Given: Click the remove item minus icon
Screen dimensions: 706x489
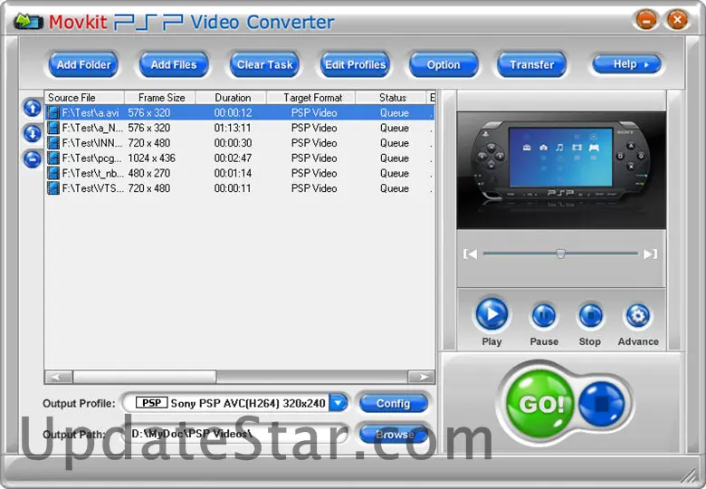Looking at the screenshot, I should coord(33,159).
